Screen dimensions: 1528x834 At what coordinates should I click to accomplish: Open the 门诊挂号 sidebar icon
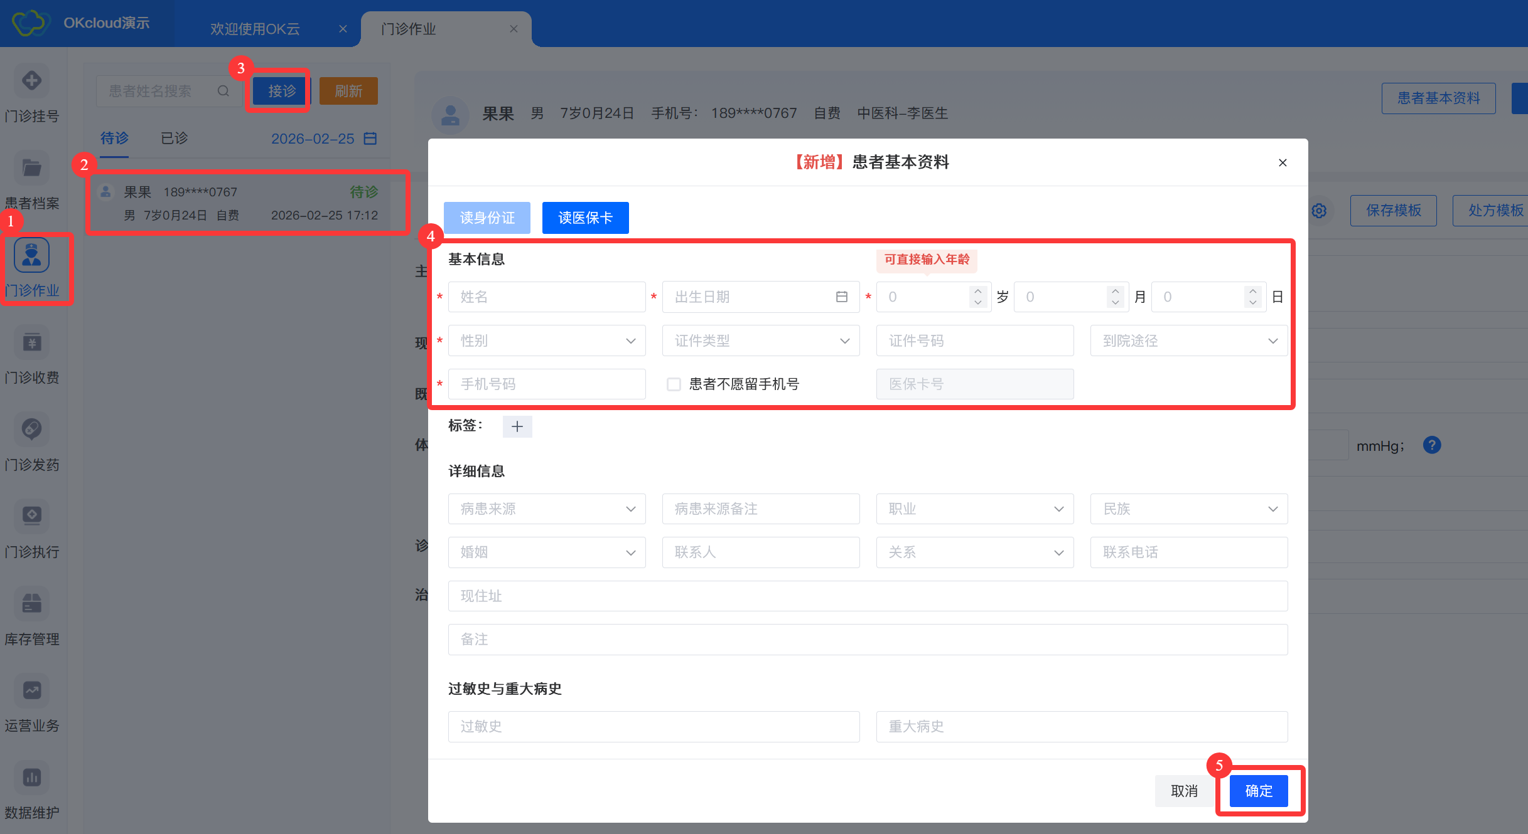[x=31, y=82]
